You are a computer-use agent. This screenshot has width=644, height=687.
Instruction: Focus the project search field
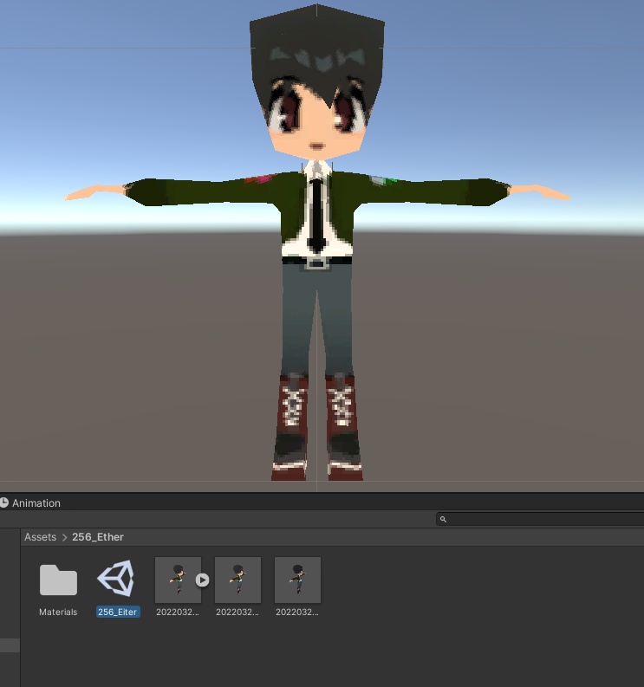click(x=540, y=519)
